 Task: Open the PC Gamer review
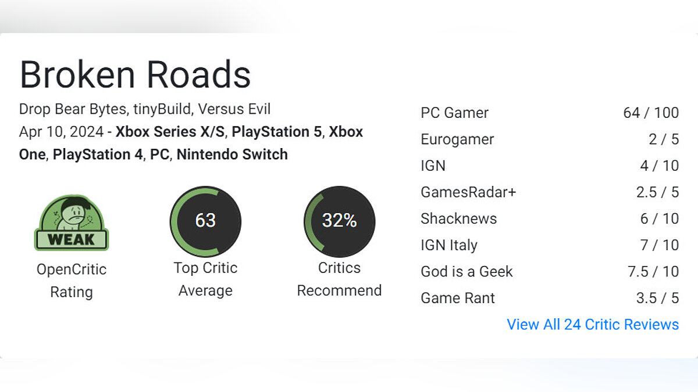pos(454,113)
